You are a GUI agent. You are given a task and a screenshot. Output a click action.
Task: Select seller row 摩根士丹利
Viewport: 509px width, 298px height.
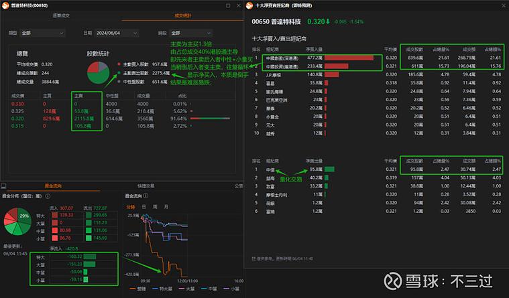point(377,194)
